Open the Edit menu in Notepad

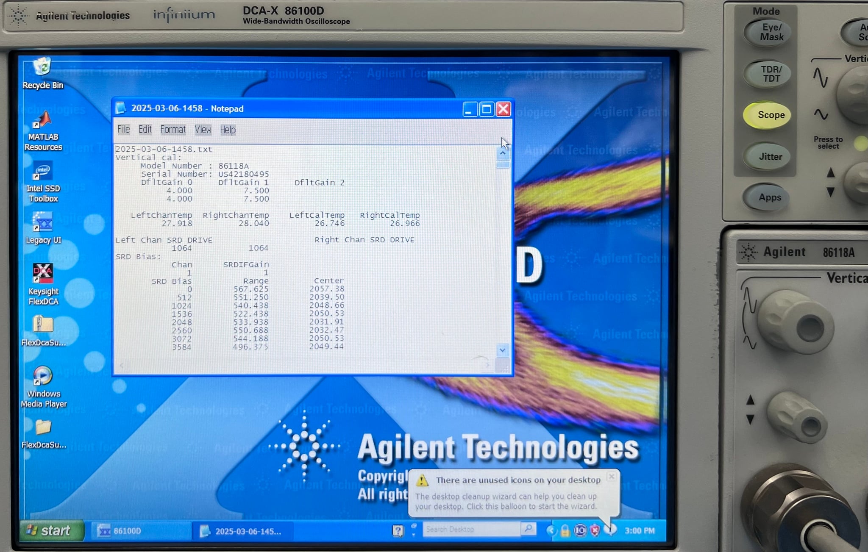tap(145, 129)
